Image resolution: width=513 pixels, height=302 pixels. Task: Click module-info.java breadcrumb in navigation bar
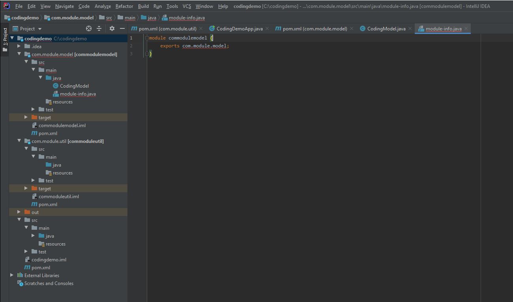pos(183,18)
